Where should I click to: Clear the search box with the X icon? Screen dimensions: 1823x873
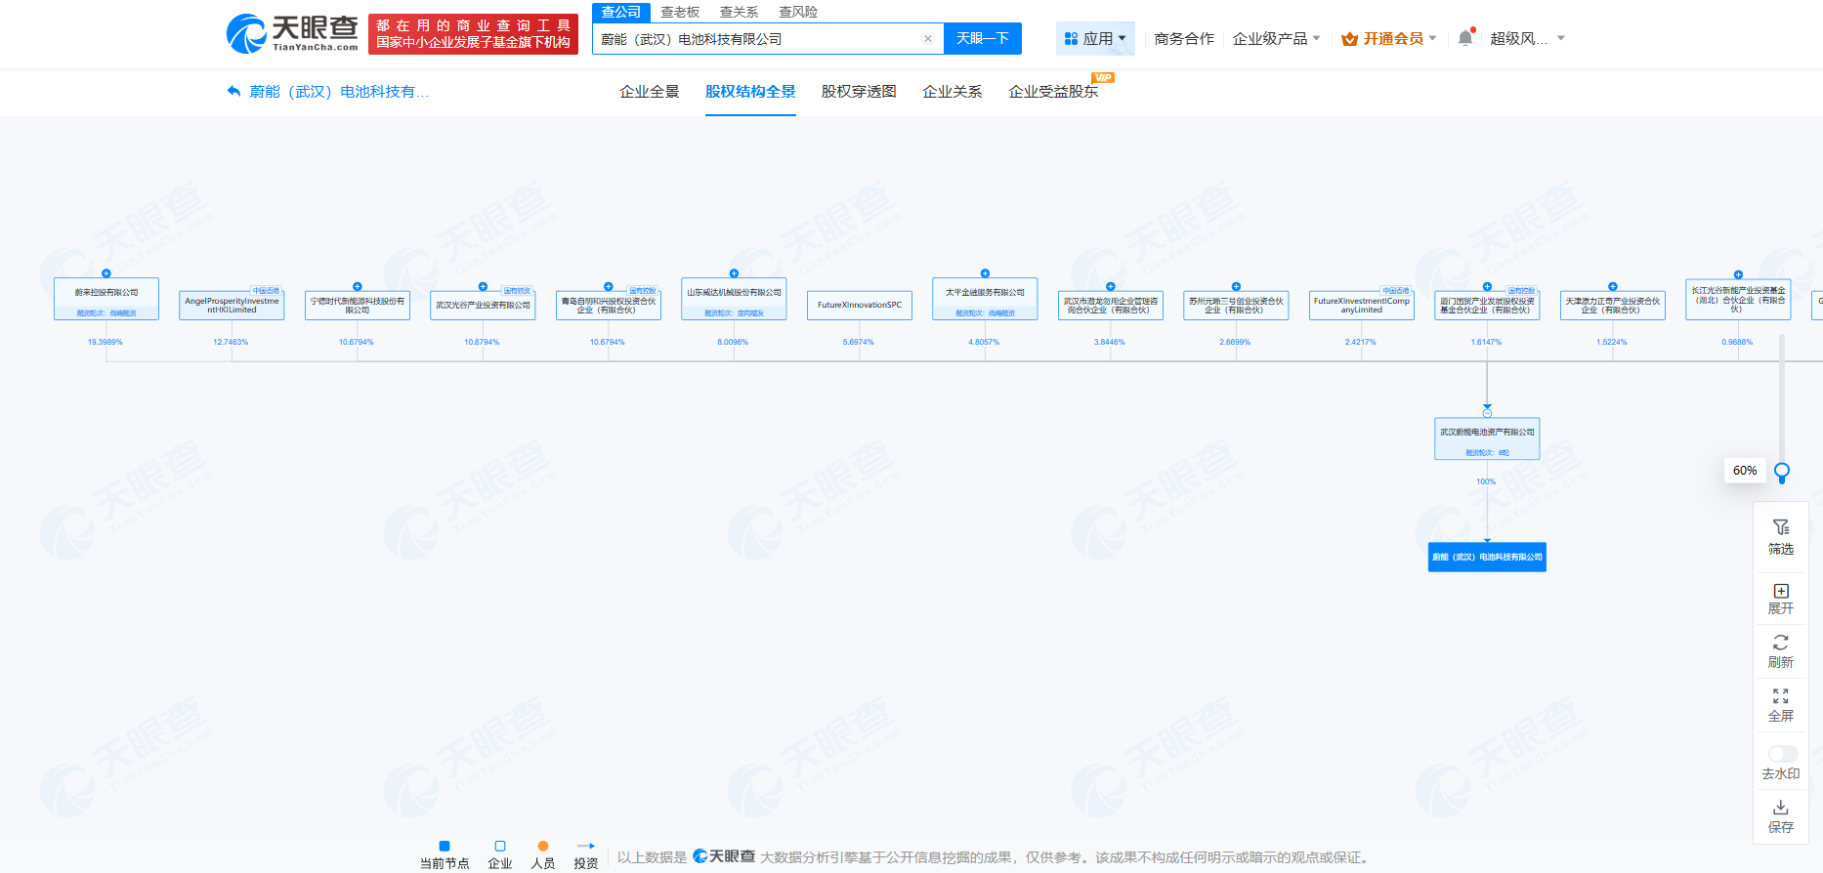pyautogui.click(x=928, y=39)
